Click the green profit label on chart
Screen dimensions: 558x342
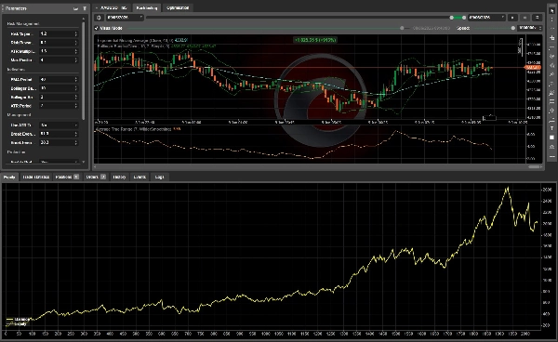tap(315, 40)
